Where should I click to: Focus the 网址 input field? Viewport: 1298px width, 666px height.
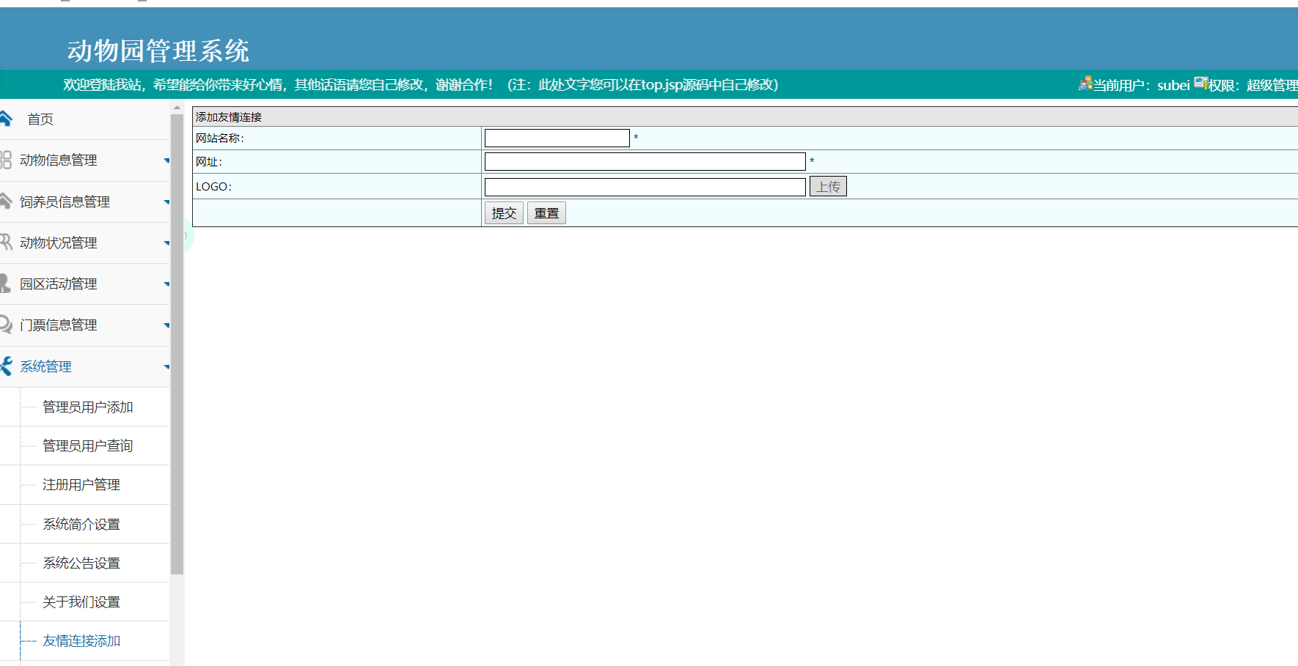click(x=645, y=161)
